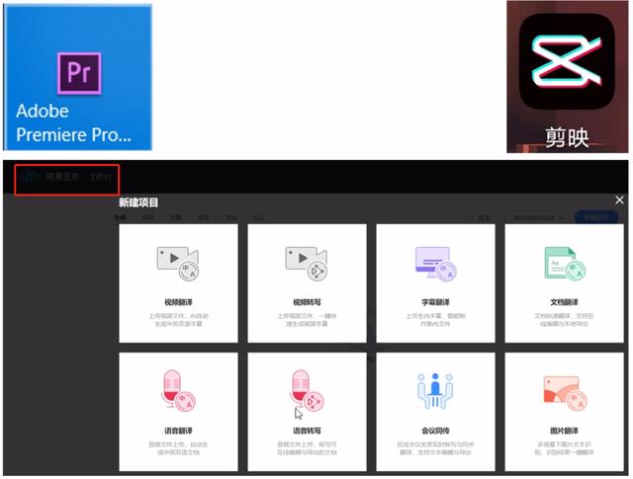Go to 工作台 in the header
Image resolution: width=633 pixels, height=479 pixels.
103,178
